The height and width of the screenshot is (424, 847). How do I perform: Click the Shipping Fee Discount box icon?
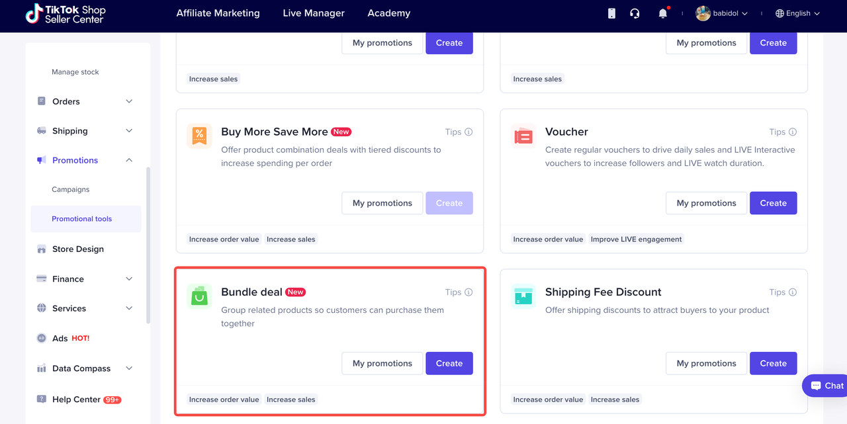(x=523, y=297)
